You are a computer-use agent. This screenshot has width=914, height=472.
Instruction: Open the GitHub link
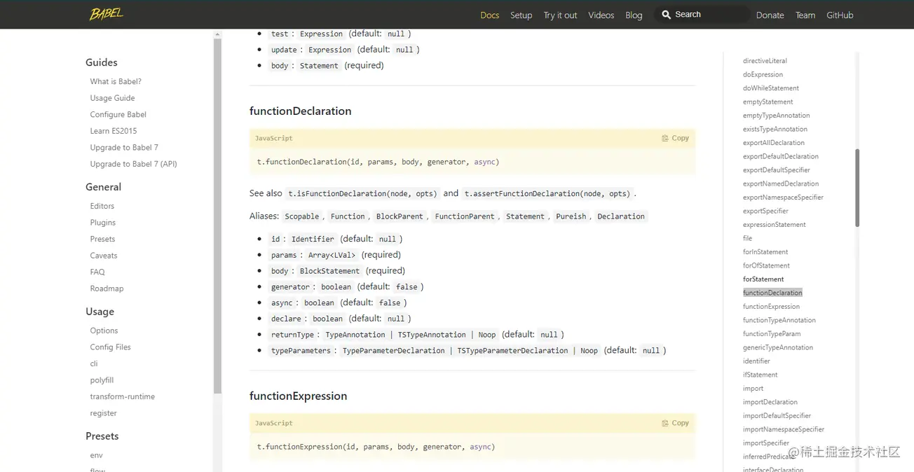pos(840,15)
